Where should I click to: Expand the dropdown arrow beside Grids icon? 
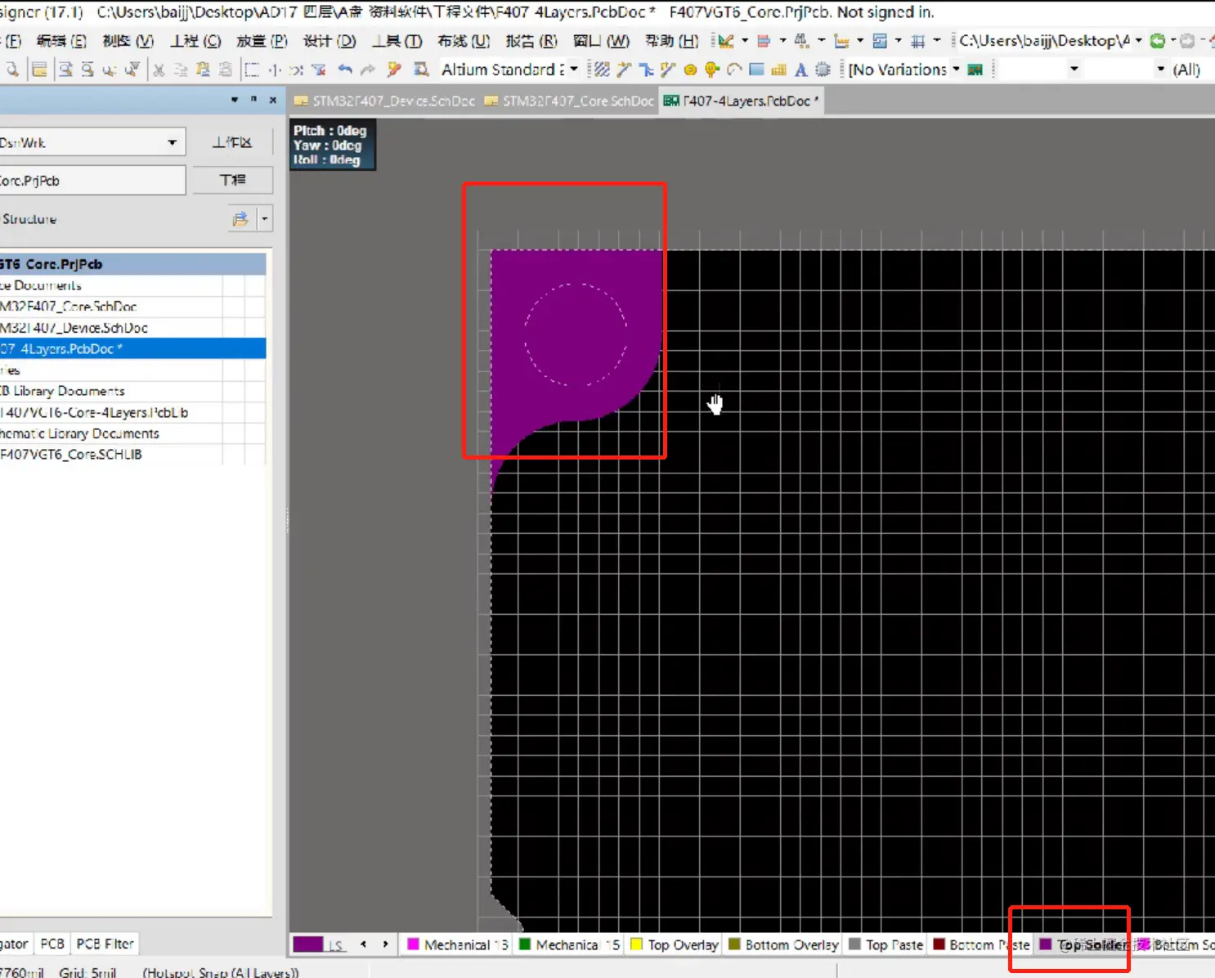tap(937, 40)
